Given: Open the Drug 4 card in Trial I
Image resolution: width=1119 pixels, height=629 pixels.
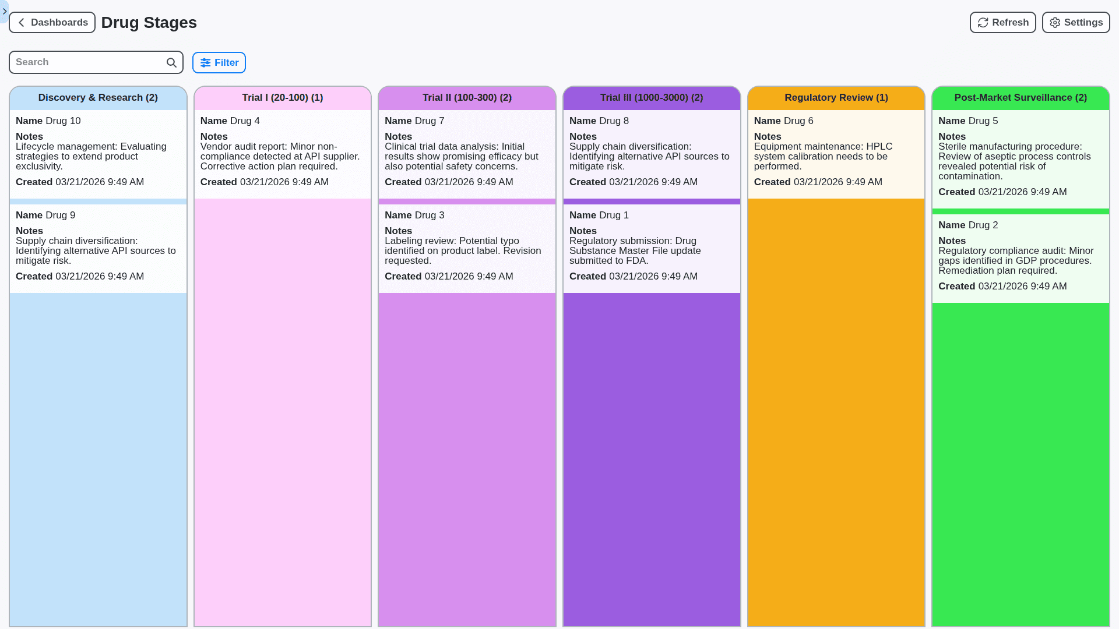Looking at the screenshot, I should coord(282,151).
